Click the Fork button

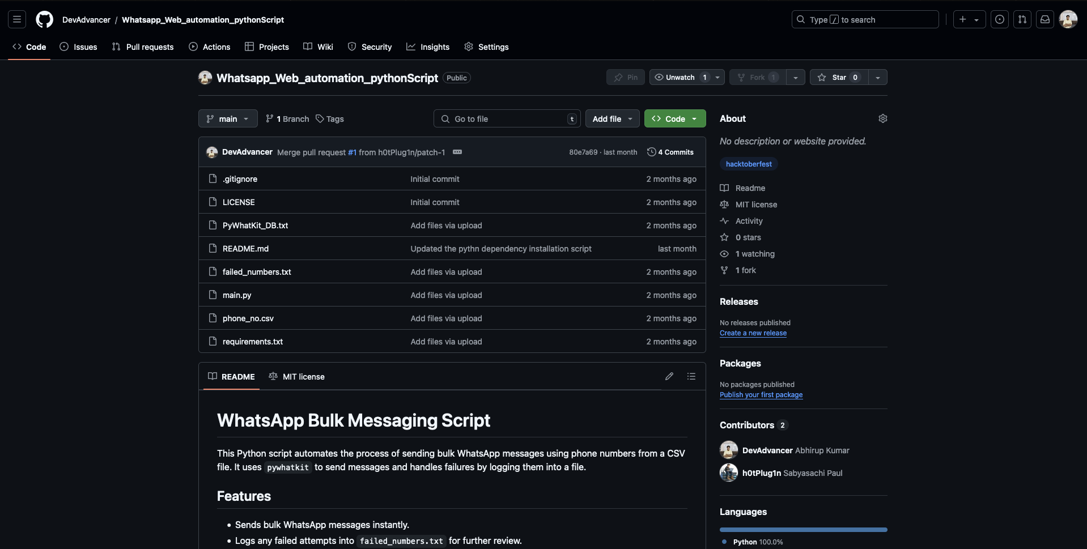[x=758, y=77]
